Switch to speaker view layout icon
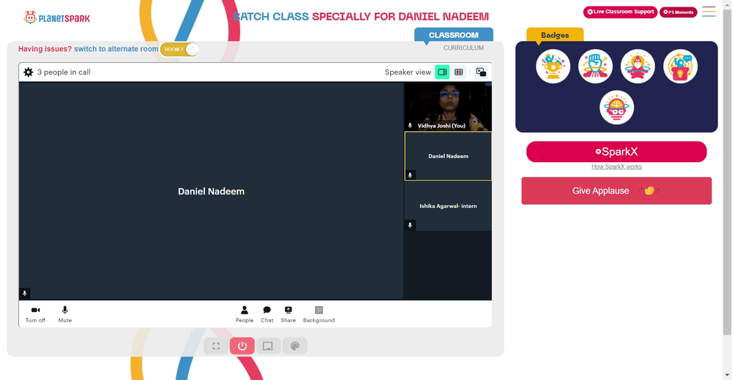This screenshot has height=380, width=732. click(442, 72)
